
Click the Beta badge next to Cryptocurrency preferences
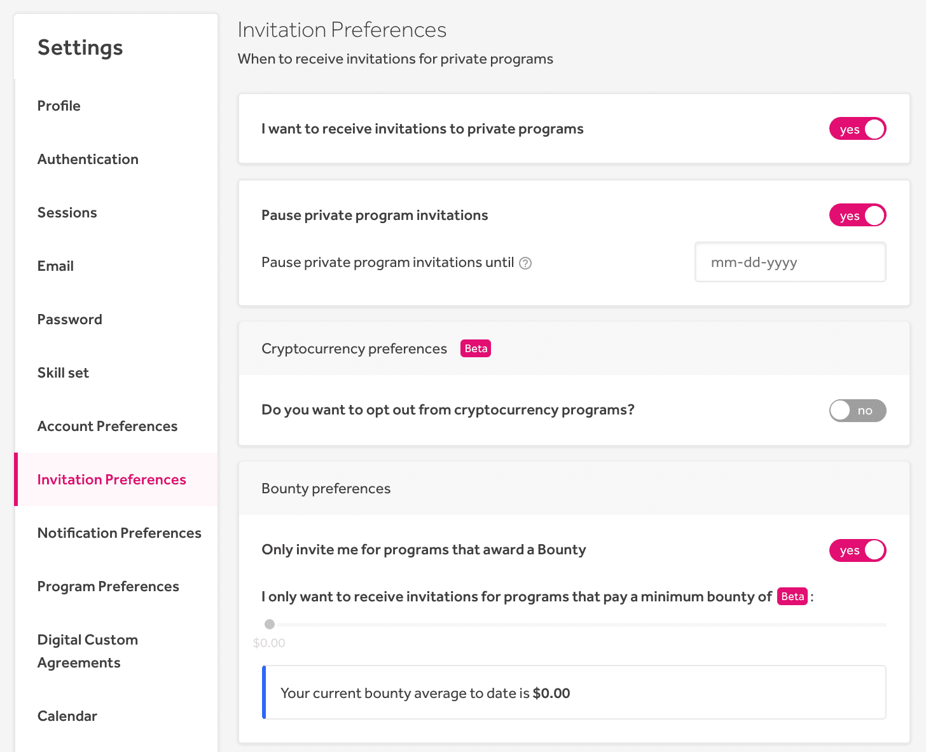tap(476, 349)
